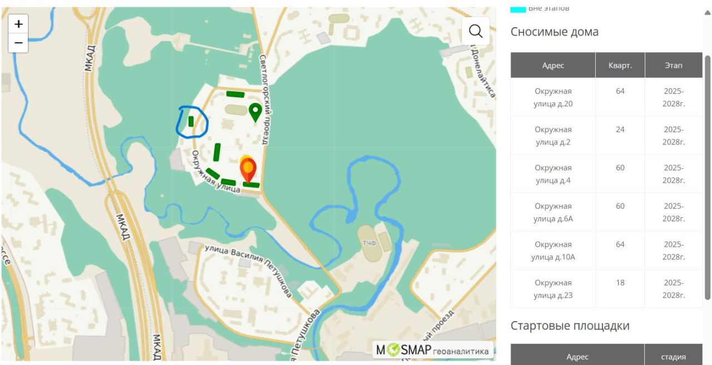
Task: Select the Окружная улица д.6А address
Action: 553,212
